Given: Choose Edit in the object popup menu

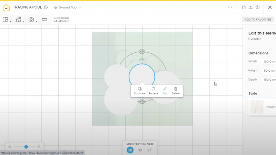Looking at the screenshot, I should point(165,91).
